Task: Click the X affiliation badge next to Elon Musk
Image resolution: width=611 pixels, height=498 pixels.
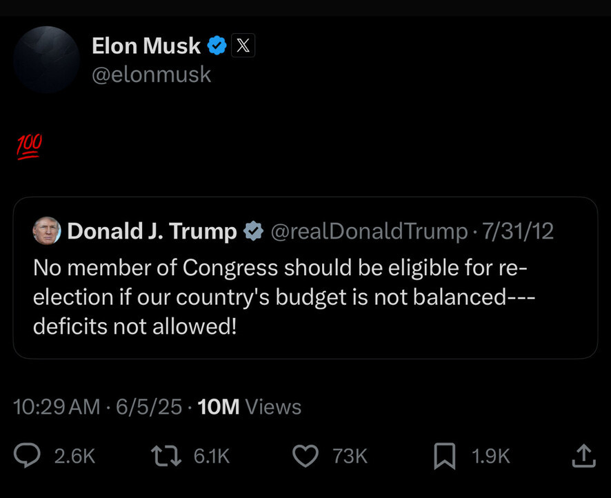Action: 243,46
